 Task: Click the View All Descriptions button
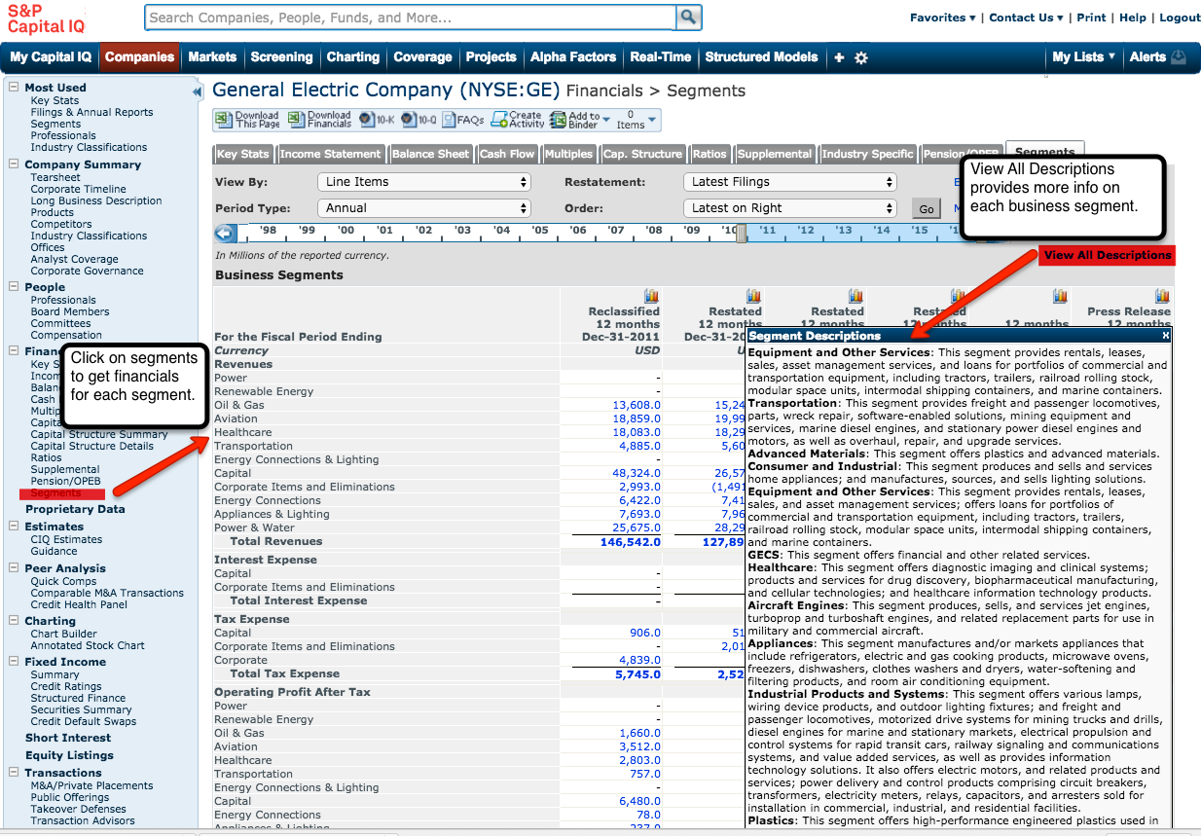(x=1107, y=255)
